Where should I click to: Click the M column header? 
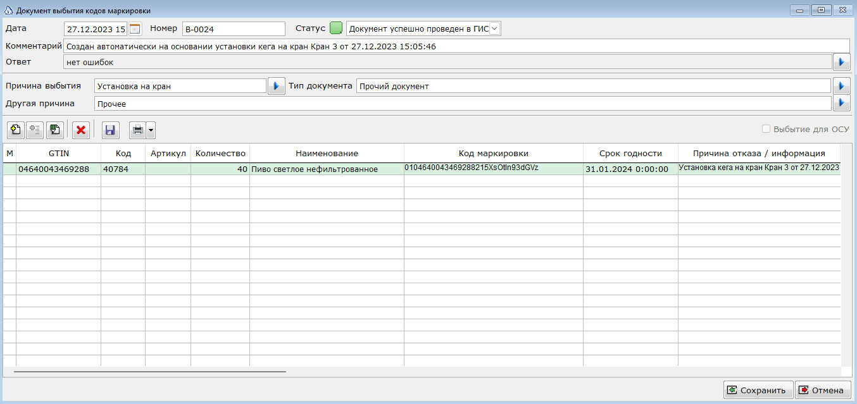tap(9, 153)
